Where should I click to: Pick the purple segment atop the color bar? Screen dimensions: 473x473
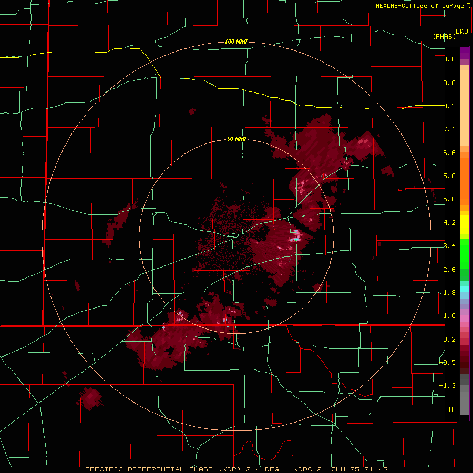click(464, 53)
